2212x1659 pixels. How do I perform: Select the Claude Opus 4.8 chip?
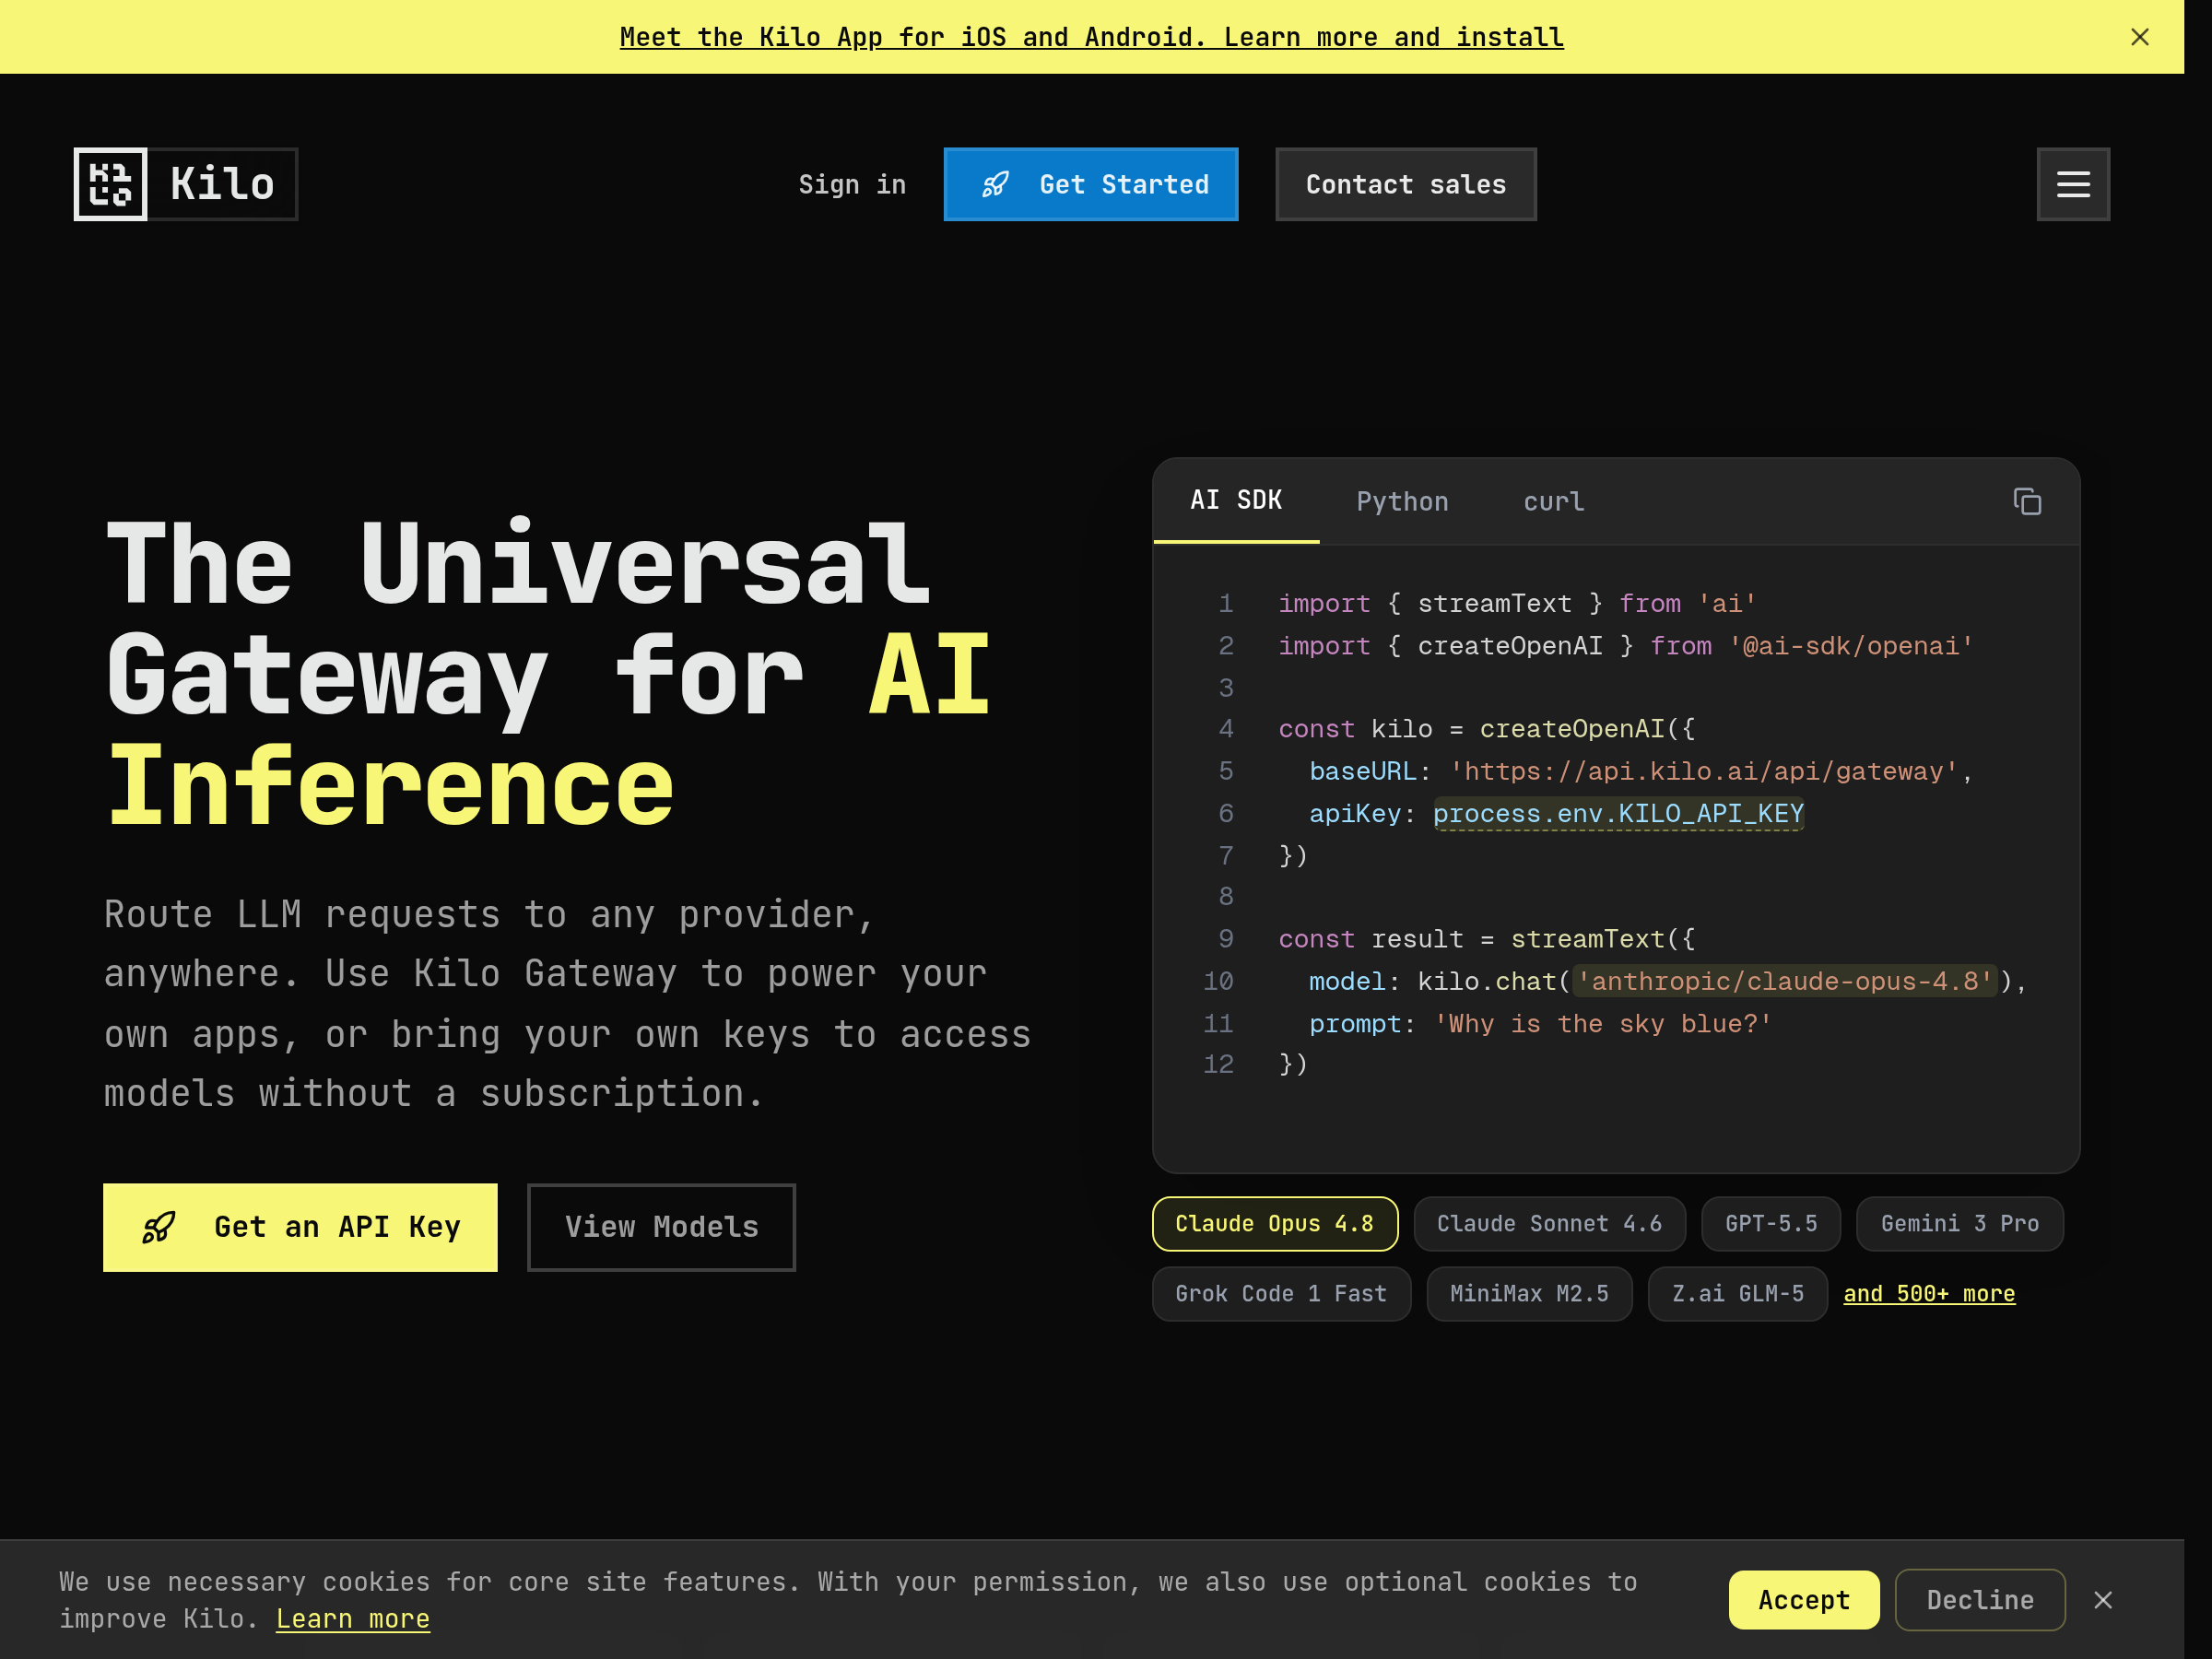tap(1275, 1223)
